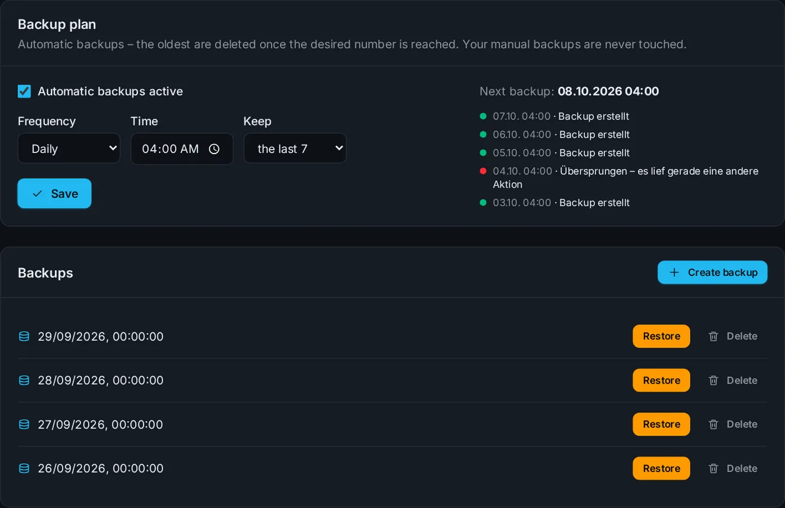The image size is (785, 508).
Task: Click the Backup plan heading
Action: point(57,25)
